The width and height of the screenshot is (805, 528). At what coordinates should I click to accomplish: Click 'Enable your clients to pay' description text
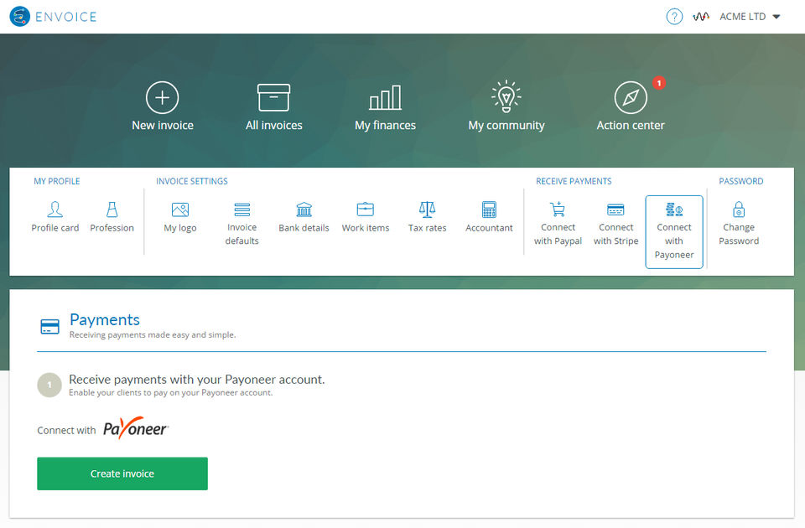(x=170, y=392)
